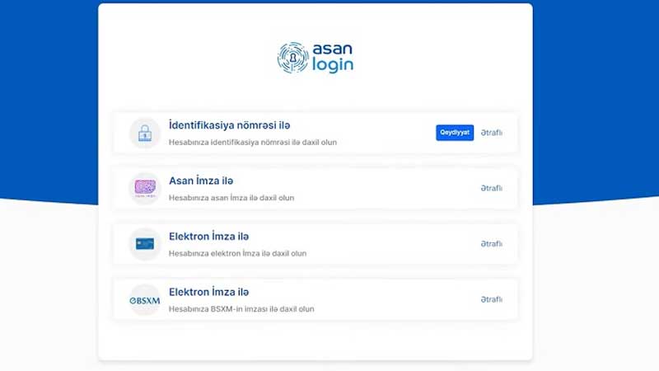Click the purple Asan İmza SIM icon
Viewport: 659px width, 371px height.
pyautogui.click(x=145, y=189)
